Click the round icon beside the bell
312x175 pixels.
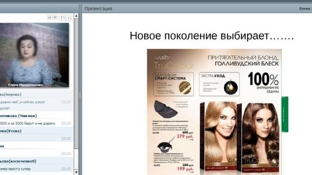(x=56, y=17)
